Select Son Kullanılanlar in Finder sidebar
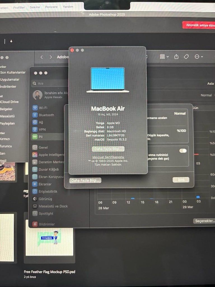215x287 pixels. [13, 72]
